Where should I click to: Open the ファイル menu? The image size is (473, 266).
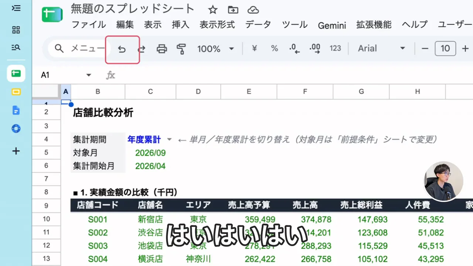click(89, 25)
